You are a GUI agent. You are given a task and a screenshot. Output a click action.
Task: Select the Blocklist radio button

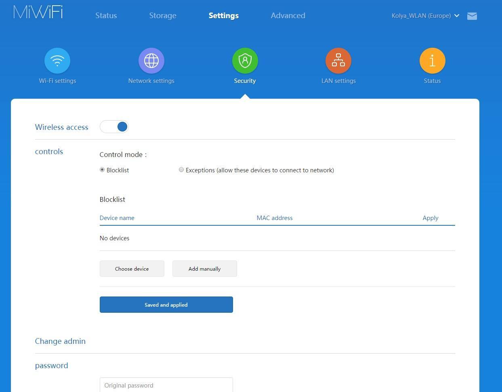pos(102,170)
